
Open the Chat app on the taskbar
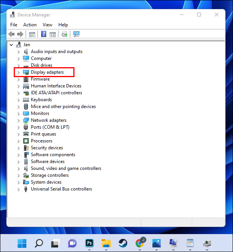click(x=72, y=243)
